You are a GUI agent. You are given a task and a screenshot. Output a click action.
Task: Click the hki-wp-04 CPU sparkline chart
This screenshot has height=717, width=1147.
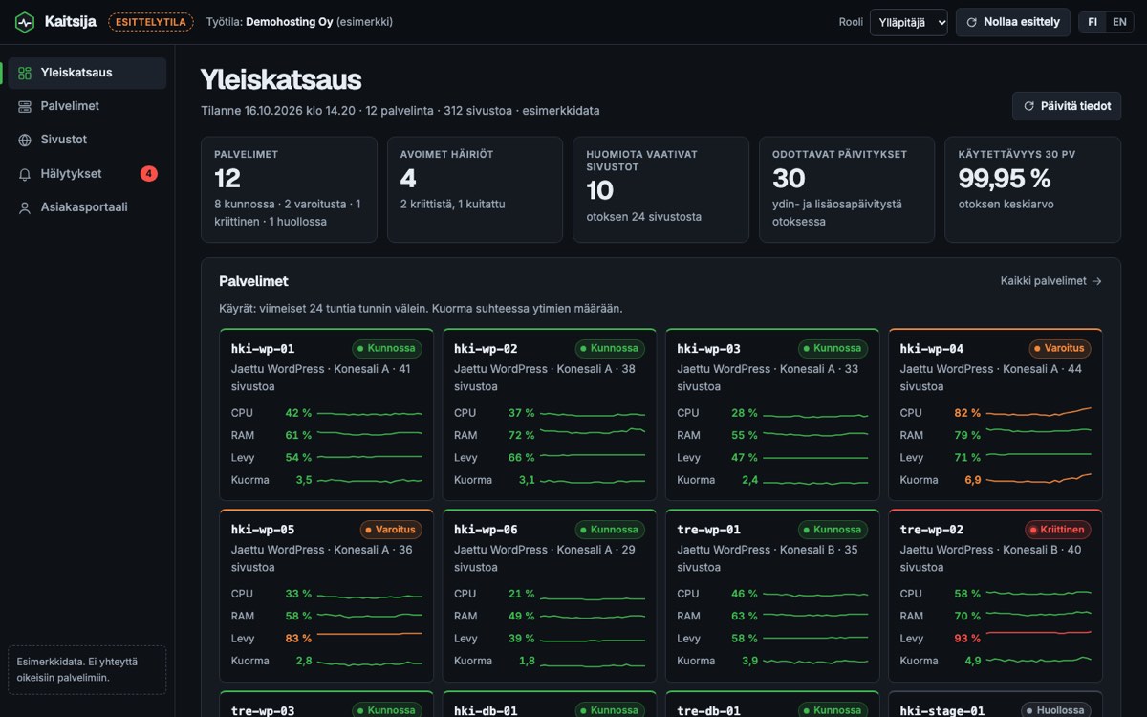[1039, 412]
